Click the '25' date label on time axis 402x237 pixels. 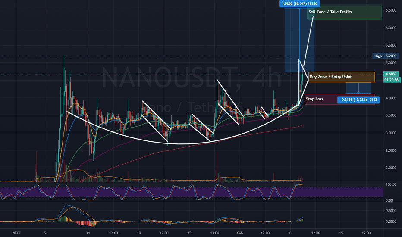tap(189, 233)
